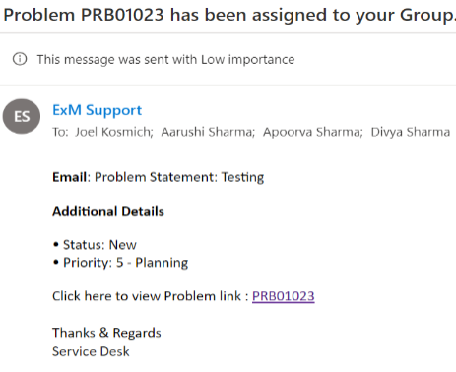Click the low importance info icon
Screen dimensions: 456x372
(x=20, y=59)
